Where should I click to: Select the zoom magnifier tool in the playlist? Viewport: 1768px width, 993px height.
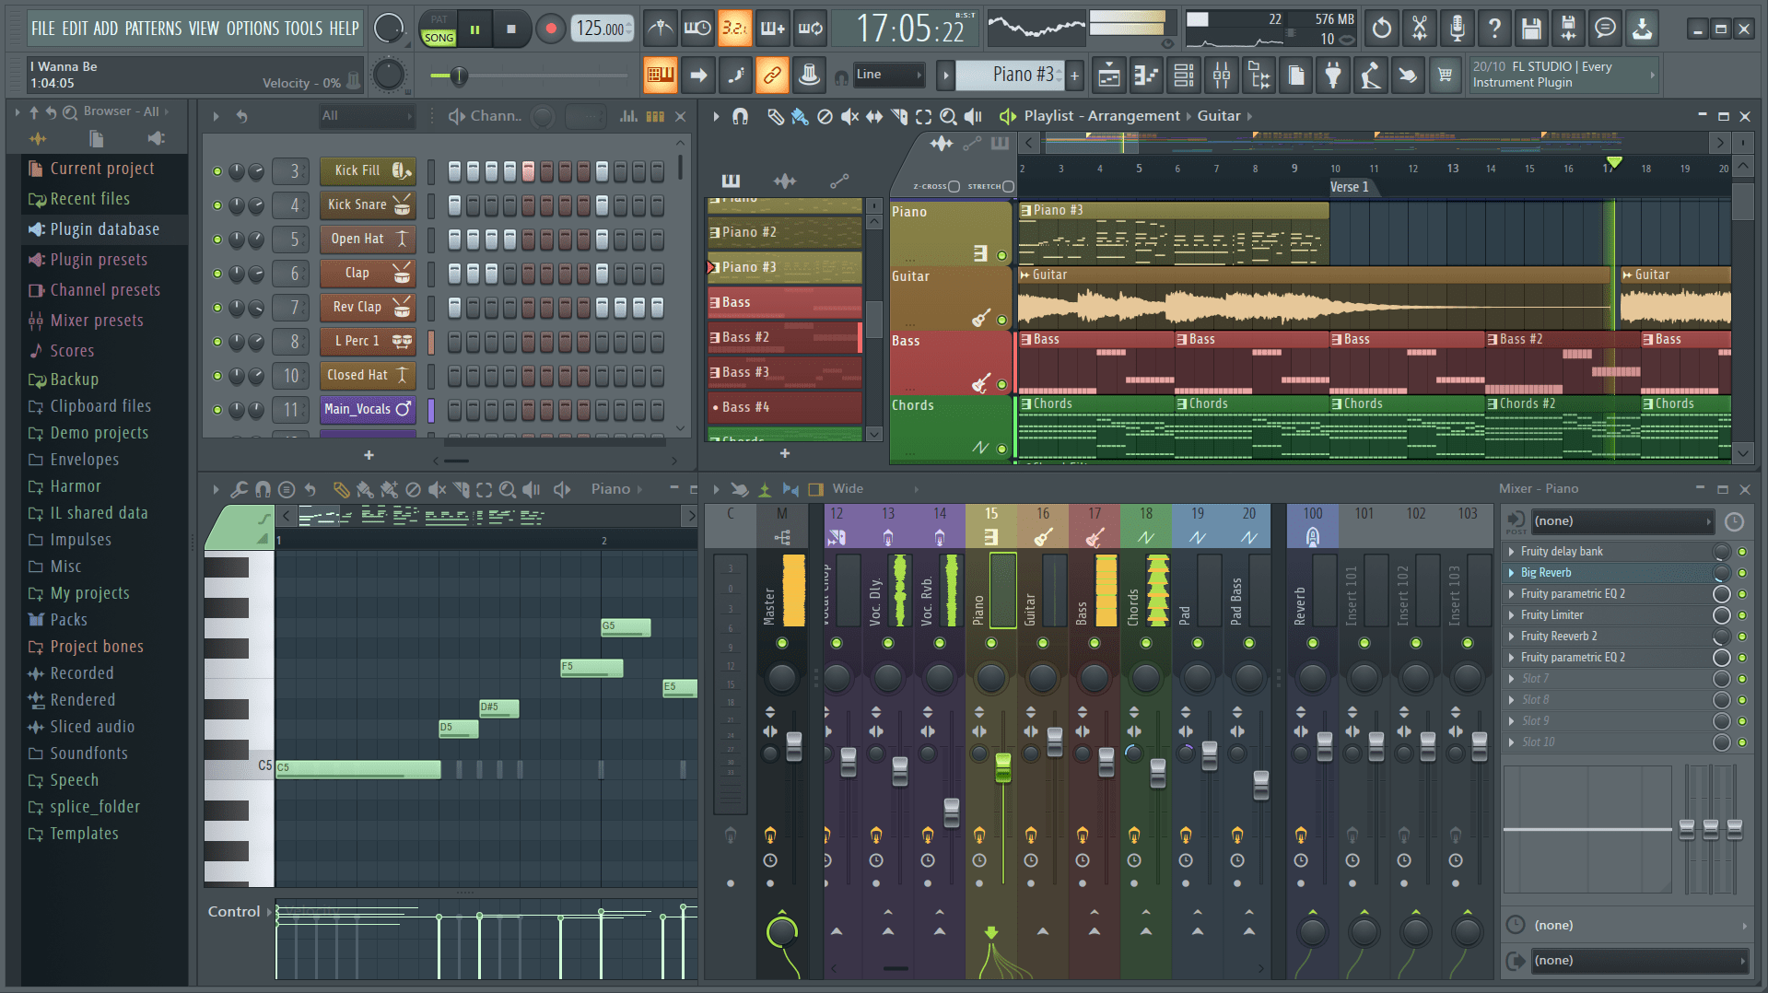[x=949, y=117]
